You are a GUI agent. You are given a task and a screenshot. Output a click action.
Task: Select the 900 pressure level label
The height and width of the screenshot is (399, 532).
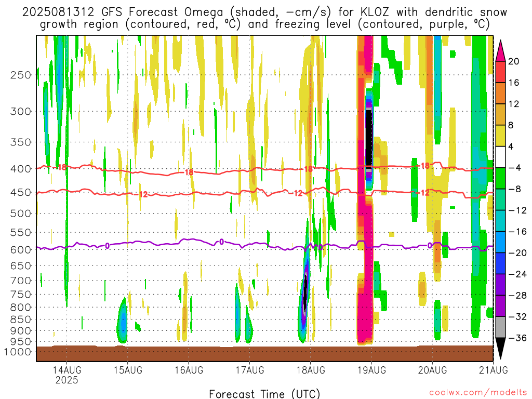pyautogui.click(x=21, y=331)
